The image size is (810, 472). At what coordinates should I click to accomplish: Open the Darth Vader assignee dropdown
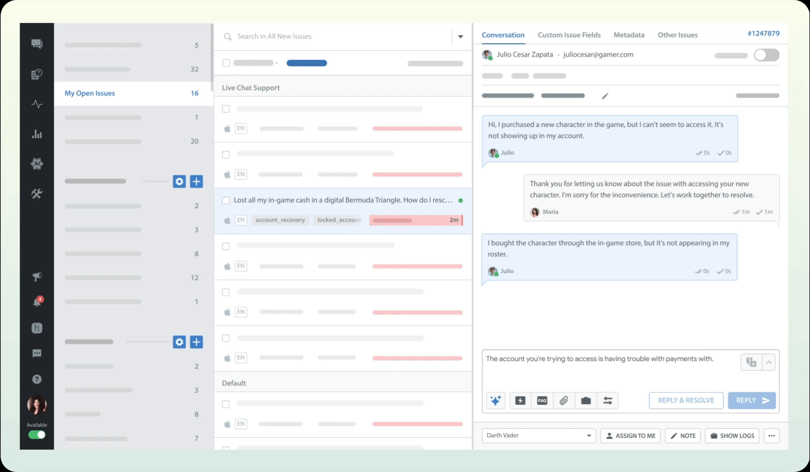539,436
